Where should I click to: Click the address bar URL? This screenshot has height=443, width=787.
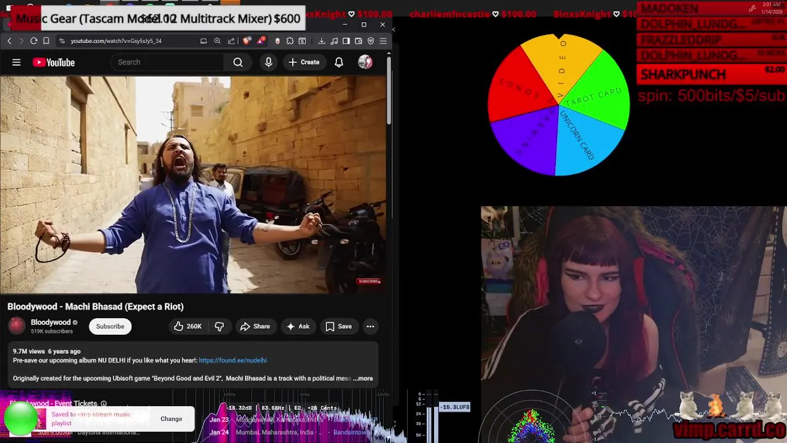click(116, 41)
